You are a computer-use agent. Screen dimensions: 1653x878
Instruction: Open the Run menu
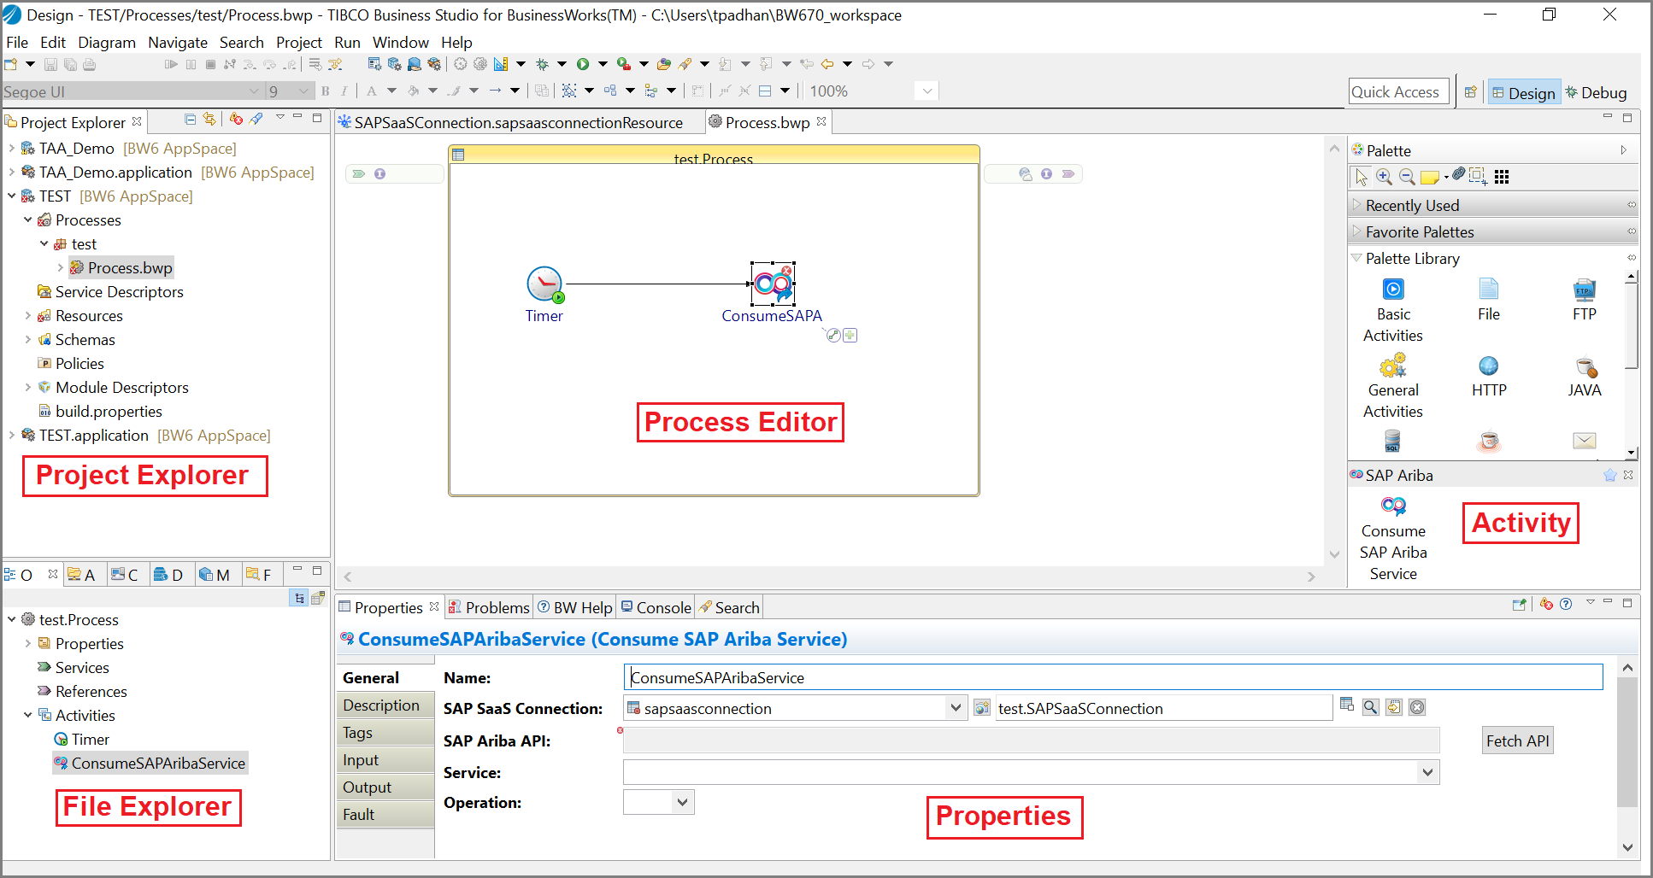pyautogui.click(x=347, y=42)
